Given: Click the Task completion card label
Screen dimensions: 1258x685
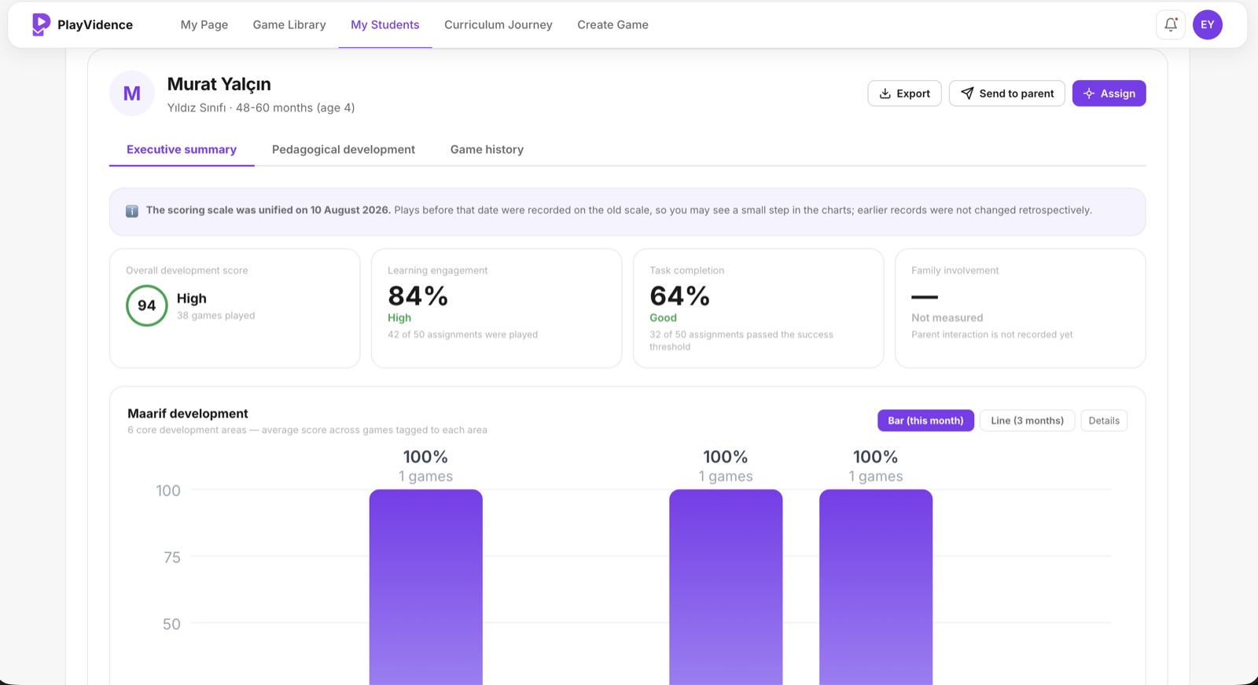Looking at the screenshot, I should tap(687, 270).
